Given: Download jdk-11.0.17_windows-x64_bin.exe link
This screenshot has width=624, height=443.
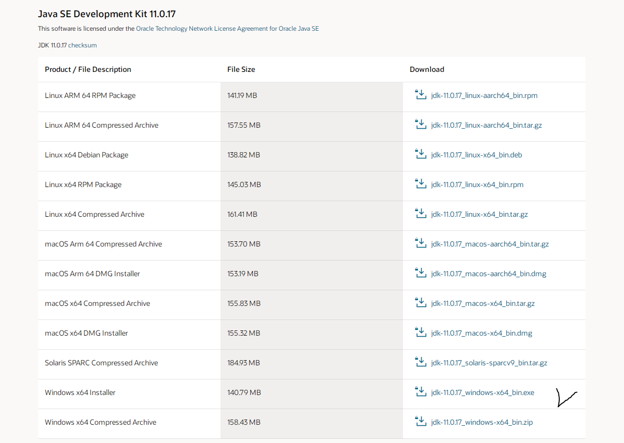Looking at the screenshot, I should pyautogui.click(x=483, y=393).
